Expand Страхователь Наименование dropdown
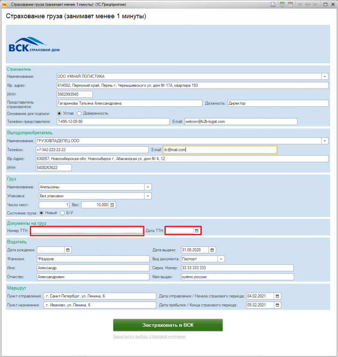Image resolution: width=338 pixels, height=357 pixels. [325, 76]
